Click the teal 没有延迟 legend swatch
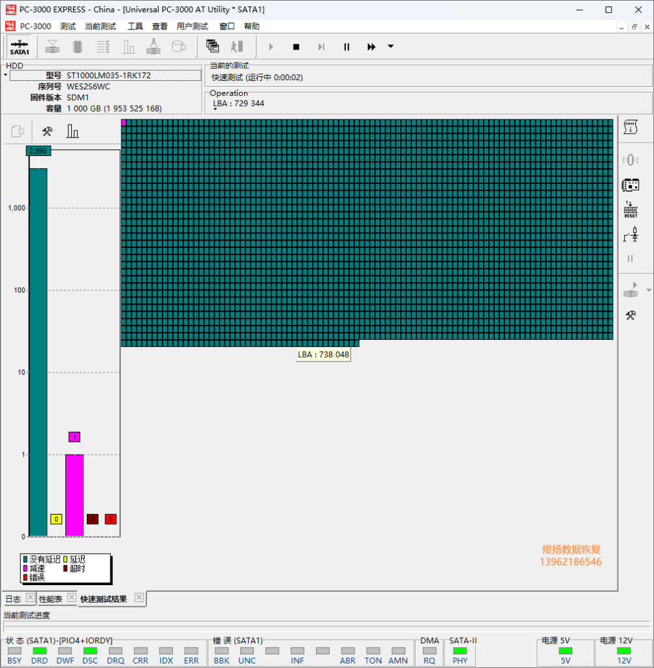This screenshot has width=654, height=668. click(x=25, y=559)
